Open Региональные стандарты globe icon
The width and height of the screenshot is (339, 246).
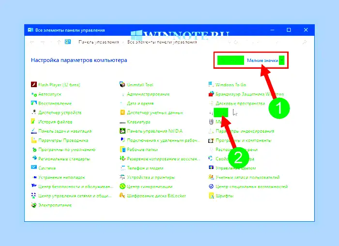point(34,159)
